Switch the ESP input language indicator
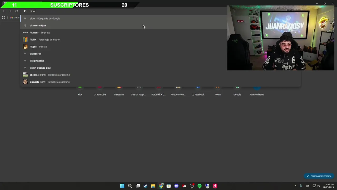This screenshot has width=337, height=190. 308,186
